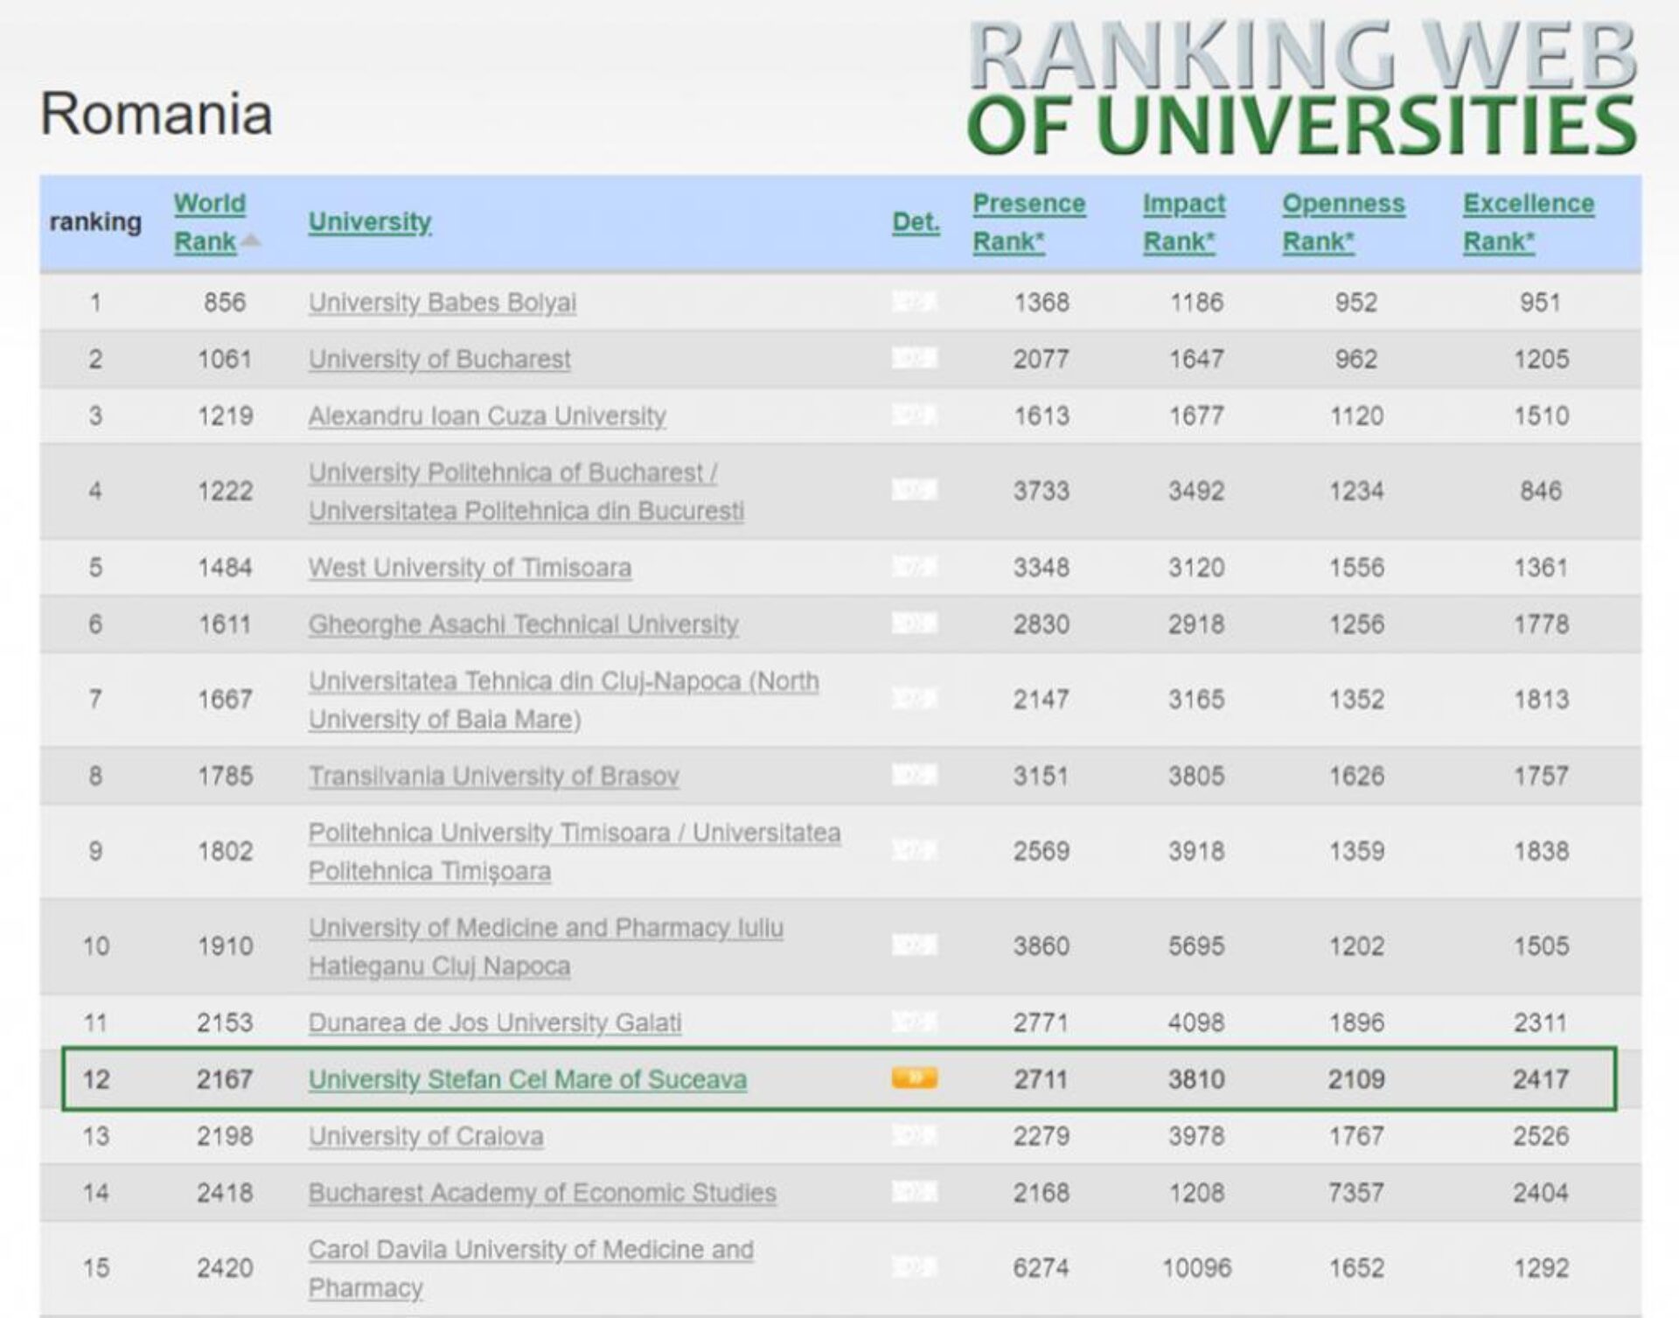Click the Ranking Web of Universities logo
The height and width of the screenshot is (1318, 1679).
point(1301,87)
